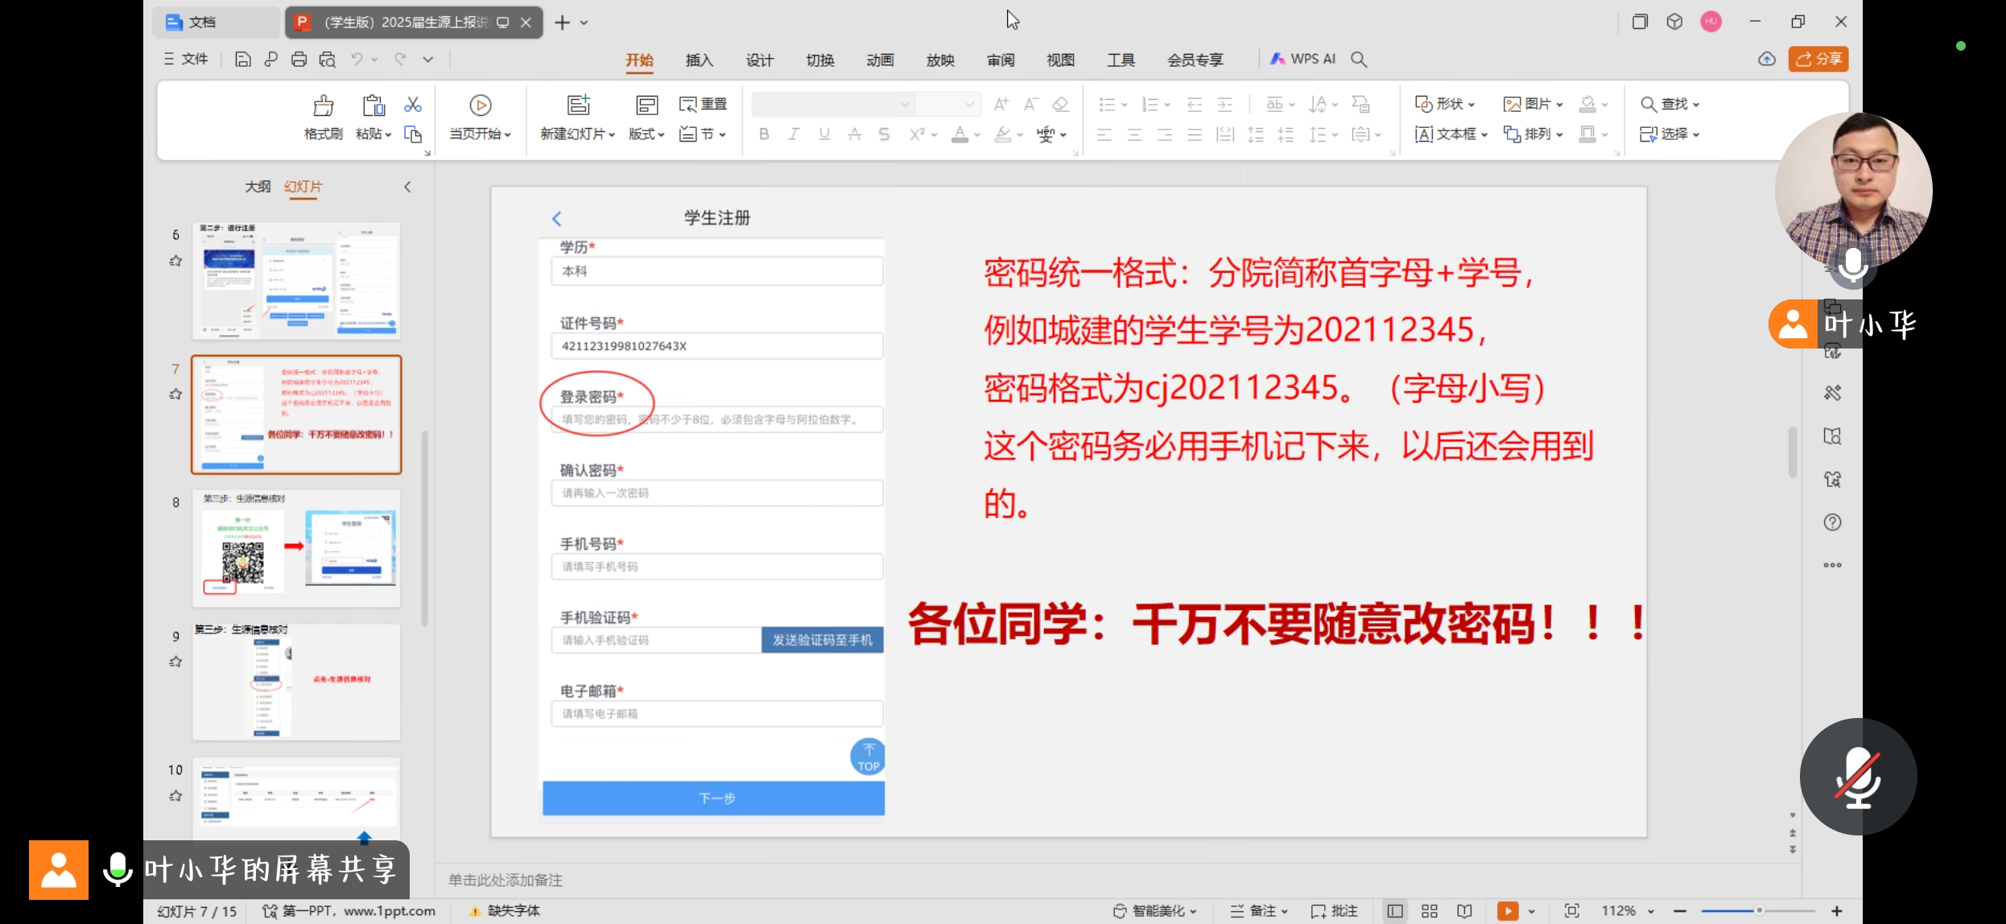Switch to the Outline (大纲) tab
The height and width of the screenshot is (924, 2006).
(258, 187)
